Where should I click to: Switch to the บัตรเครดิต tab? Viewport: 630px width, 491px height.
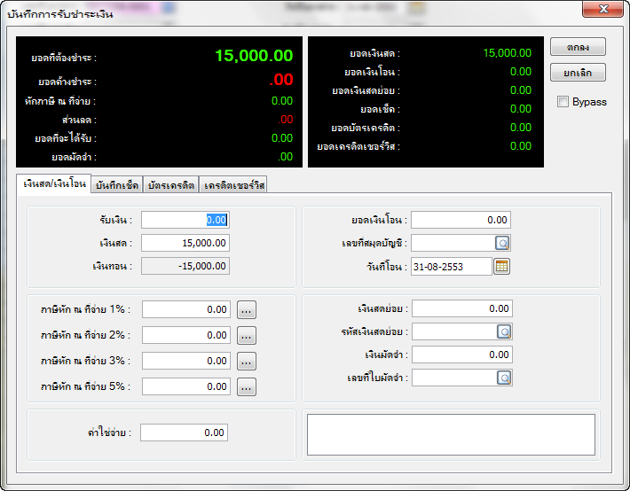[x=170, y=185]
